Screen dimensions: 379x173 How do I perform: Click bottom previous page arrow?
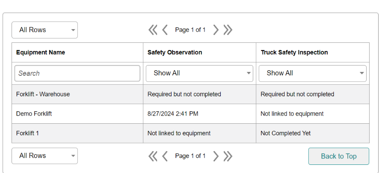[x=165, y=156]
